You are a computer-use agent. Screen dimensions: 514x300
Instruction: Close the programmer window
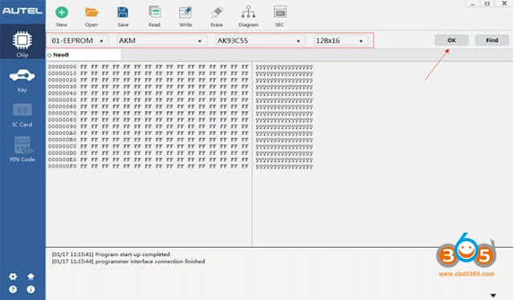(504, 3)
